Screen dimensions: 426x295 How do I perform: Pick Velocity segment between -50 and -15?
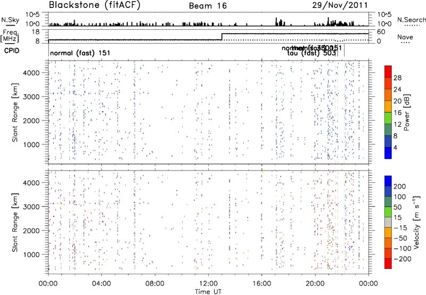click(x=388, y=233)
